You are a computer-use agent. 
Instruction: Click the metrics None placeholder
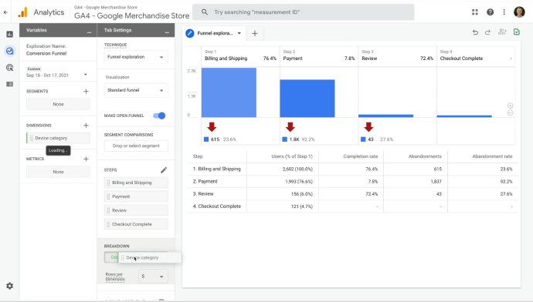click(58, 172)
